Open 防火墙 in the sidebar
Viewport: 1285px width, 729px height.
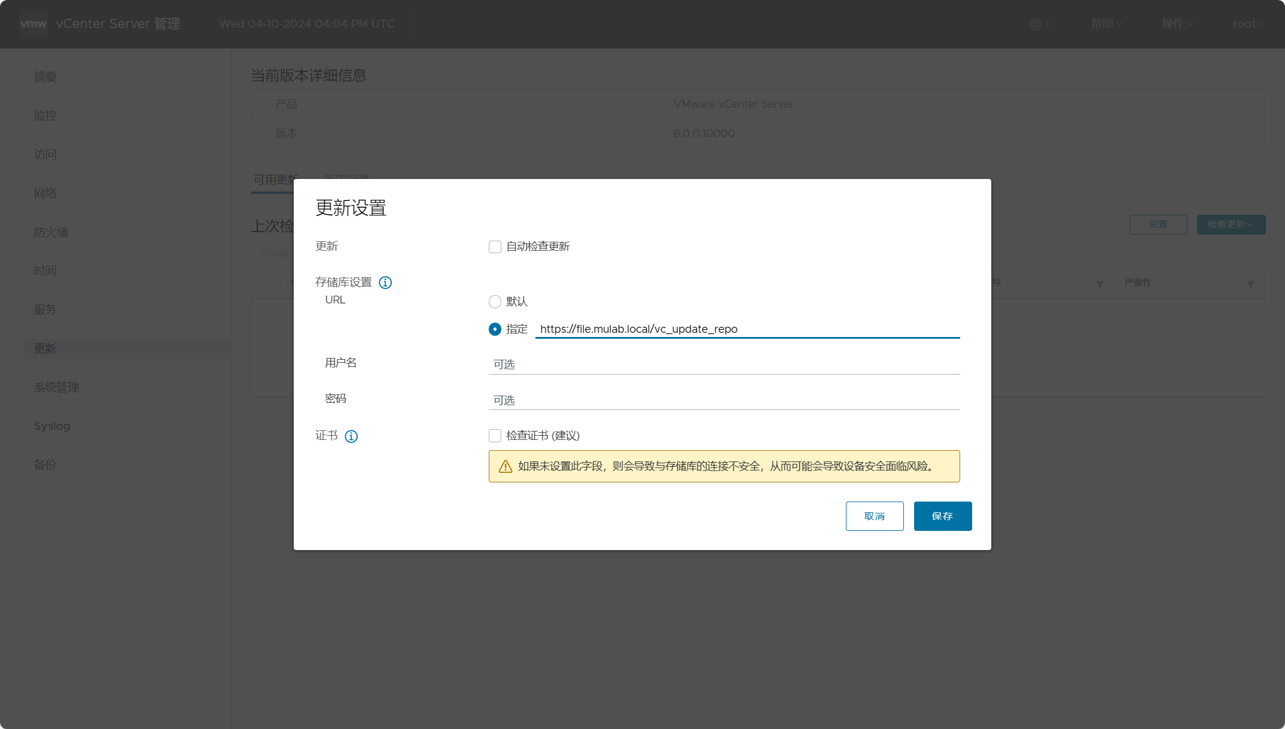coord(51,232)
